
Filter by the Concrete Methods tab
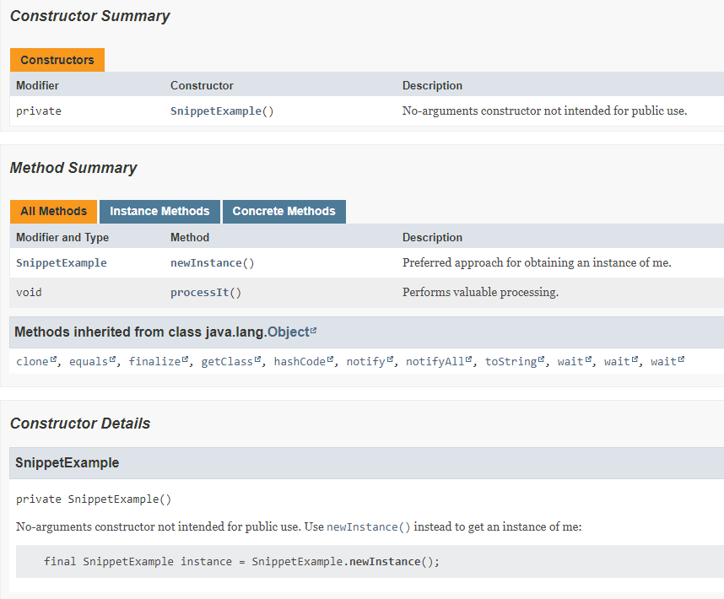(284, 211)
